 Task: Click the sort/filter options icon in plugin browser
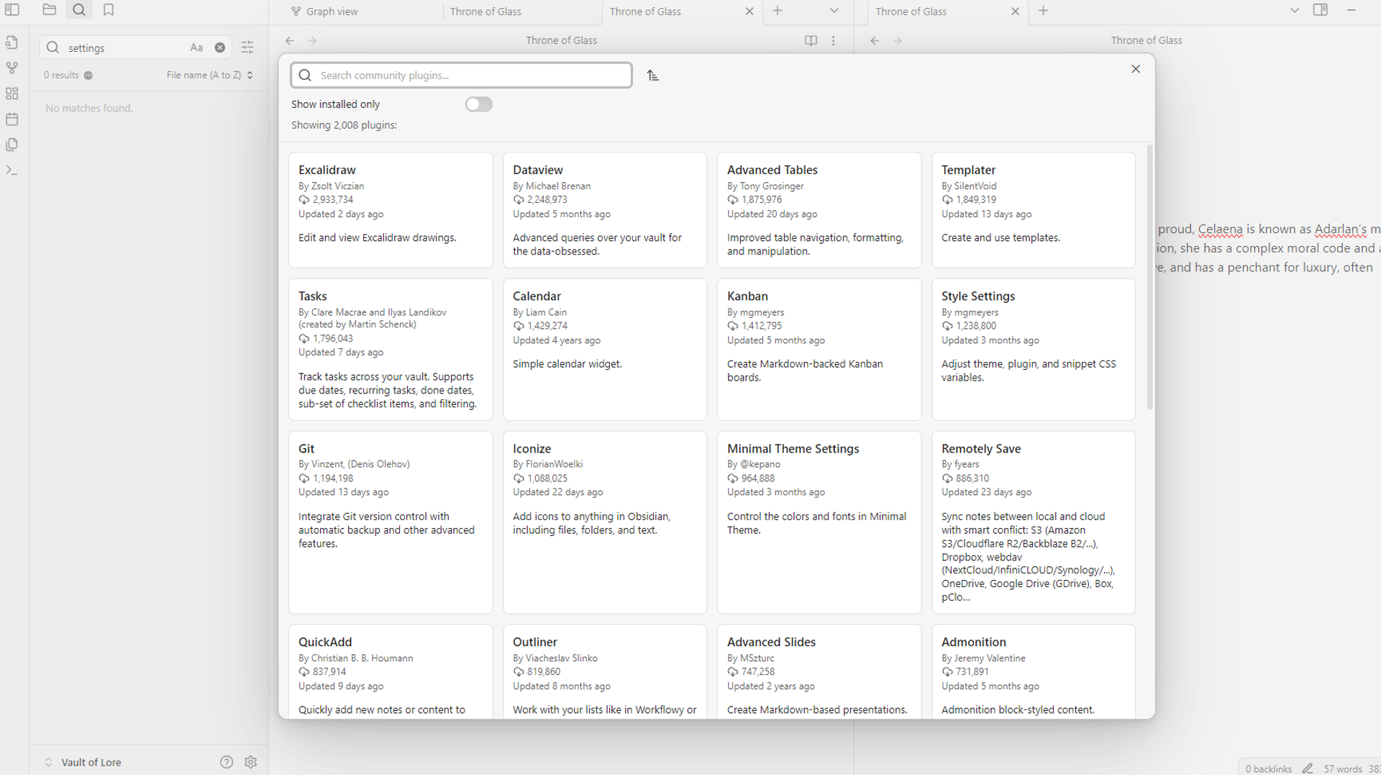click(652, 75)
